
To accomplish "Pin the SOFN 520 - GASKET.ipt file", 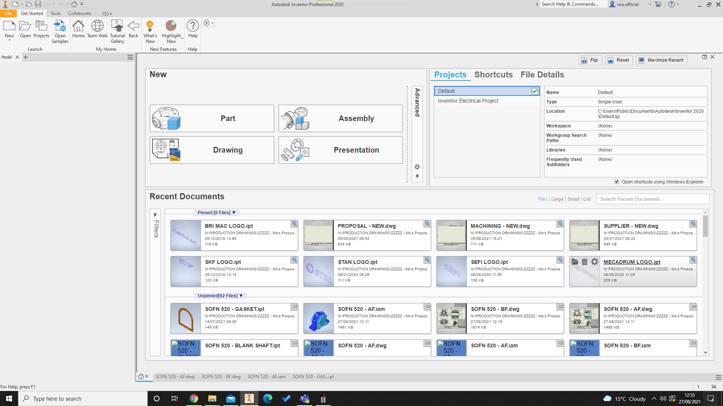I will tap(294, 307).
